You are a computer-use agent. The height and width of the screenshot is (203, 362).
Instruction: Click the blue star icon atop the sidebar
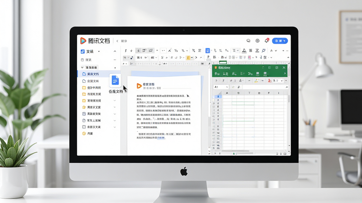pos(83,51)
